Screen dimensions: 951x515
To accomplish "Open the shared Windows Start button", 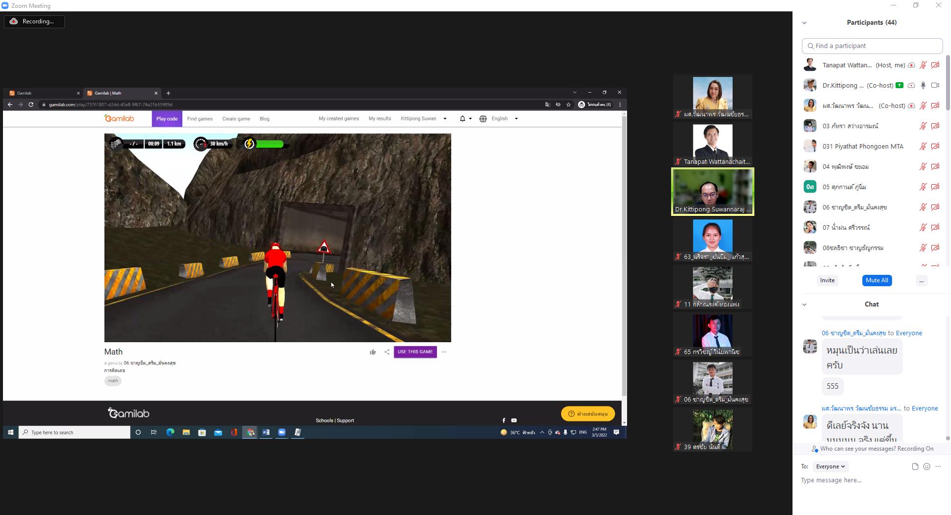I will pos(10,432).
